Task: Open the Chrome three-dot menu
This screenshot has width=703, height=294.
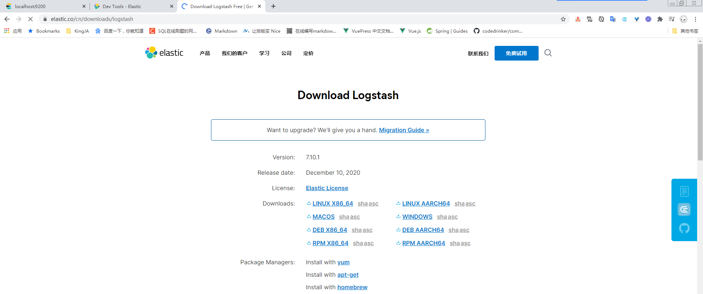Action: click(695, 19)
